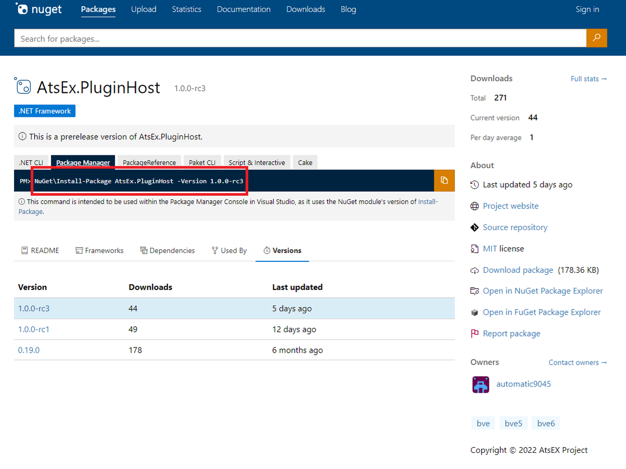This screenshot has height=469, width=626.
Task: Select the Package Manager tab
Action: pyautogui.click(x=83, y=163)
